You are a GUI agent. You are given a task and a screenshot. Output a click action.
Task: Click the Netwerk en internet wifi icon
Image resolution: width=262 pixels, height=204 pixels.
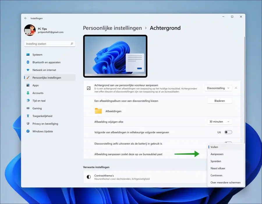tap(28, 70)
